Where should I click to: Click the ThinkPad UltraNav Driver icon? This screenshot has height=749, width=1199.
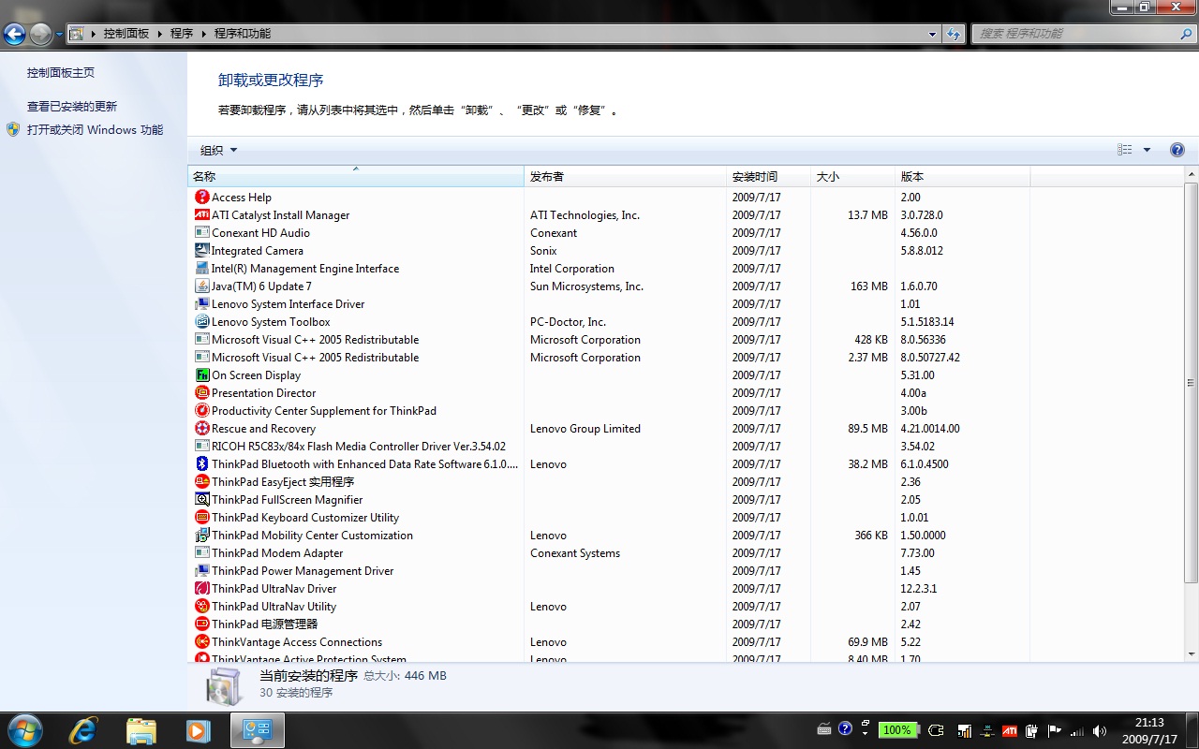pyautogui.click(x=201, y=589)
